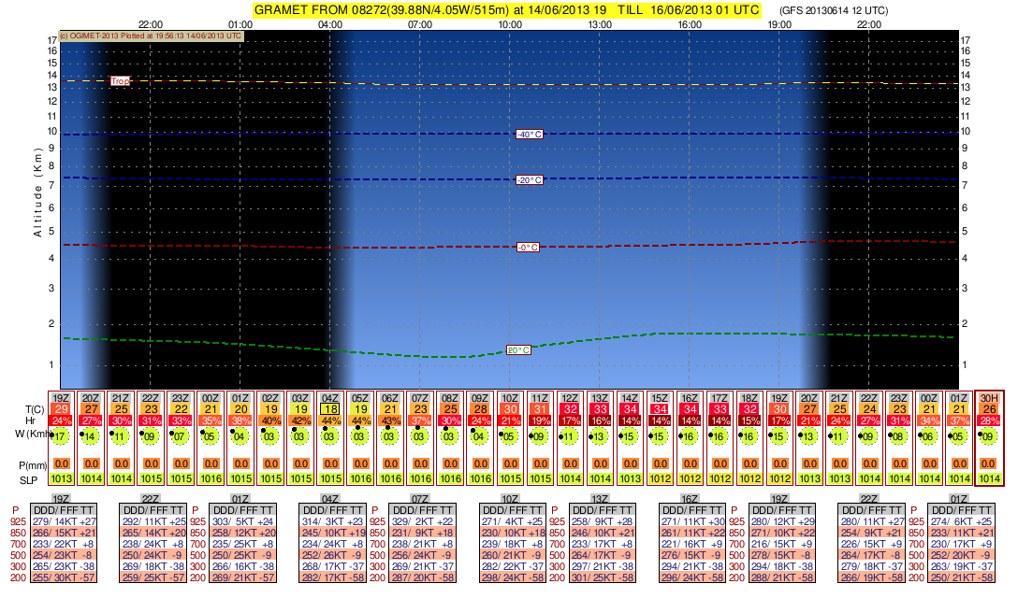Click the 43% humidity value
The width and height of the screenshot is (1018, 598).
click(x=391, y=420)
